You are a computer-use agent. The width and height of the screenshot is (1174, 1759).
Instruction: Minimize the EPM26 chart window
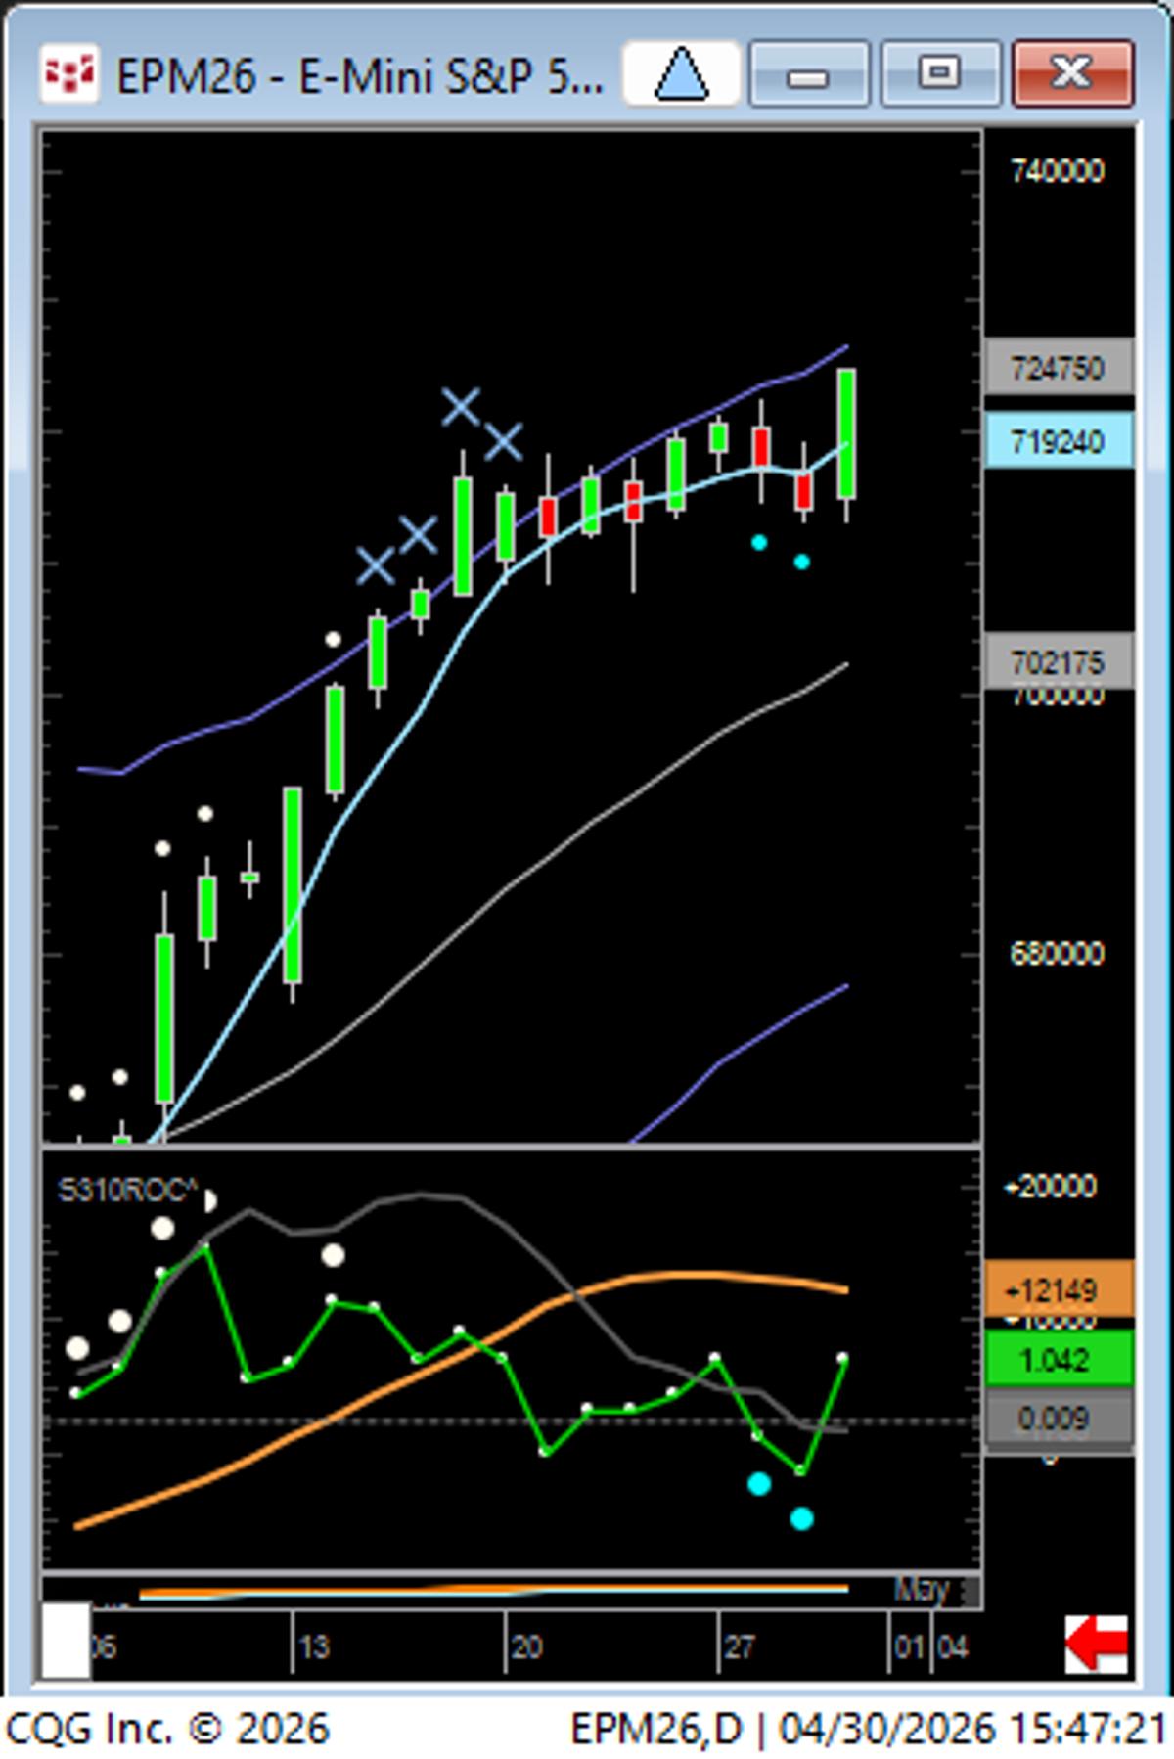tap(808, 73)
